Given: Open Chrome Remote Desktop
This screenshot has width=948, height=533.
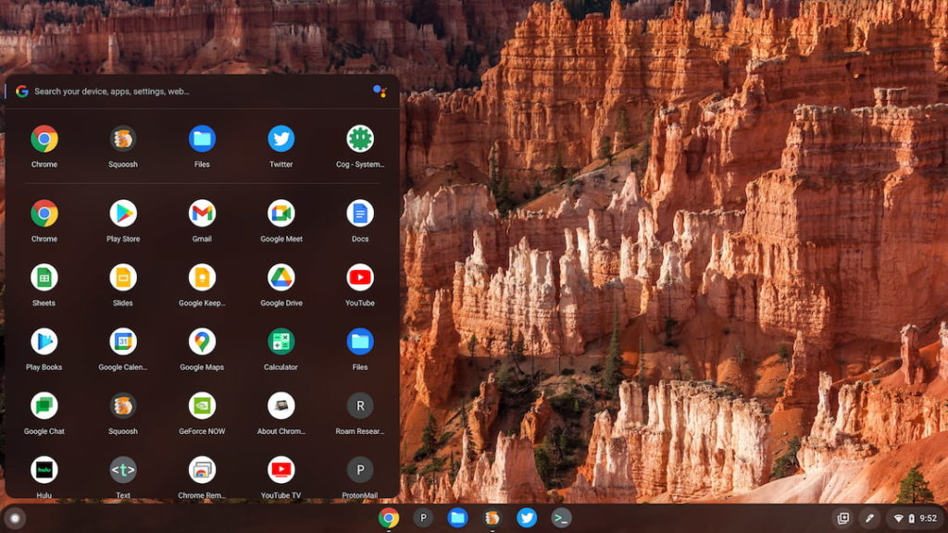Looking at the screenshot, I should point(202,469).
